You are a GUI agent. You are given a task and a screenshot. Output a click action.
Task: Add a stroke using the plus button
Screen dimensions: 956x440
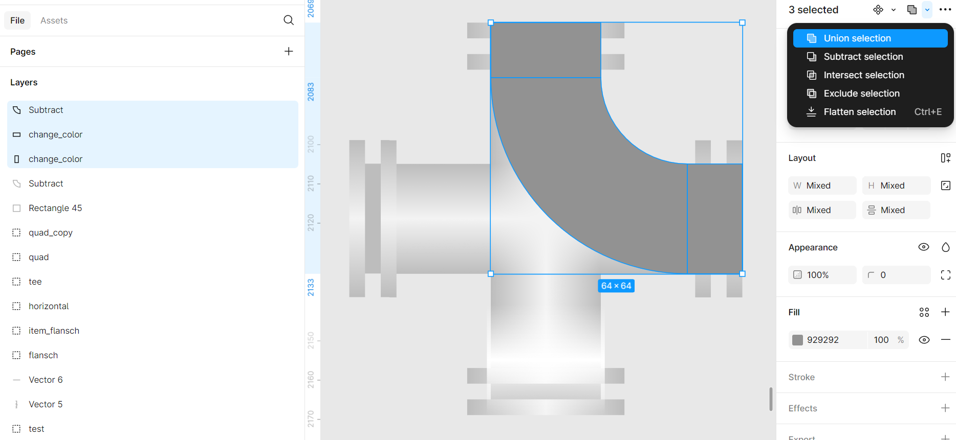point(945,377)
